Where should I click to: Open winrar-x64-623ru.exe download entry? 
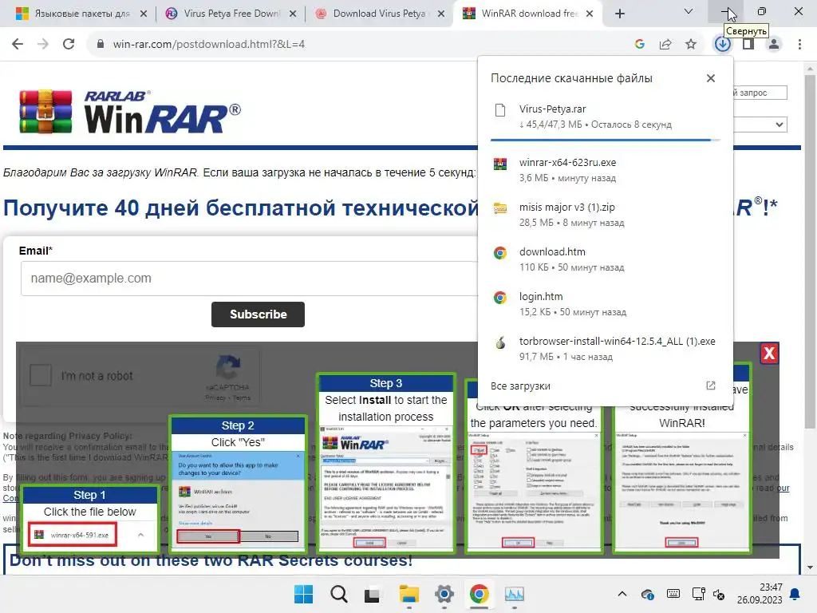(605, 170)
